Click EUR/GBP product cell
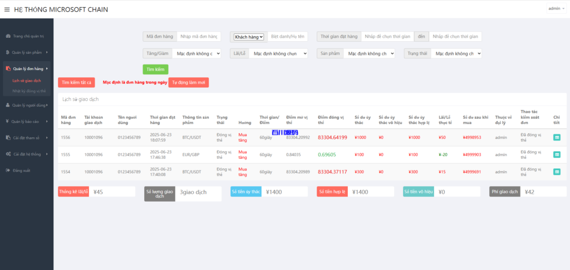This screenshot has height=270, width=570. pyautogui.click(x=192, y=154)
